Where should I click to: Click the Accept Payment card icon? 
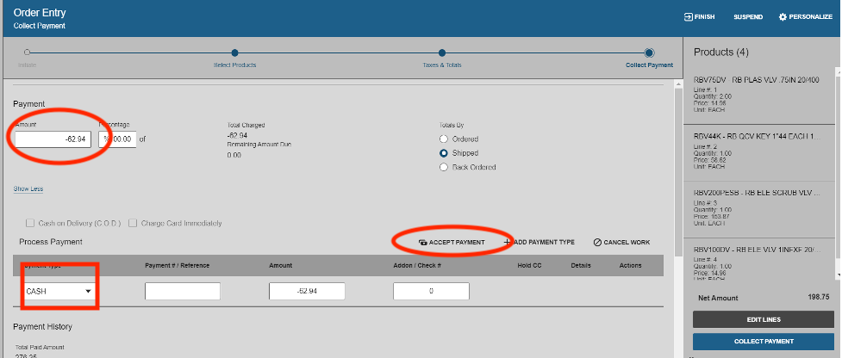pyautogui.click(x=422, y=242)
